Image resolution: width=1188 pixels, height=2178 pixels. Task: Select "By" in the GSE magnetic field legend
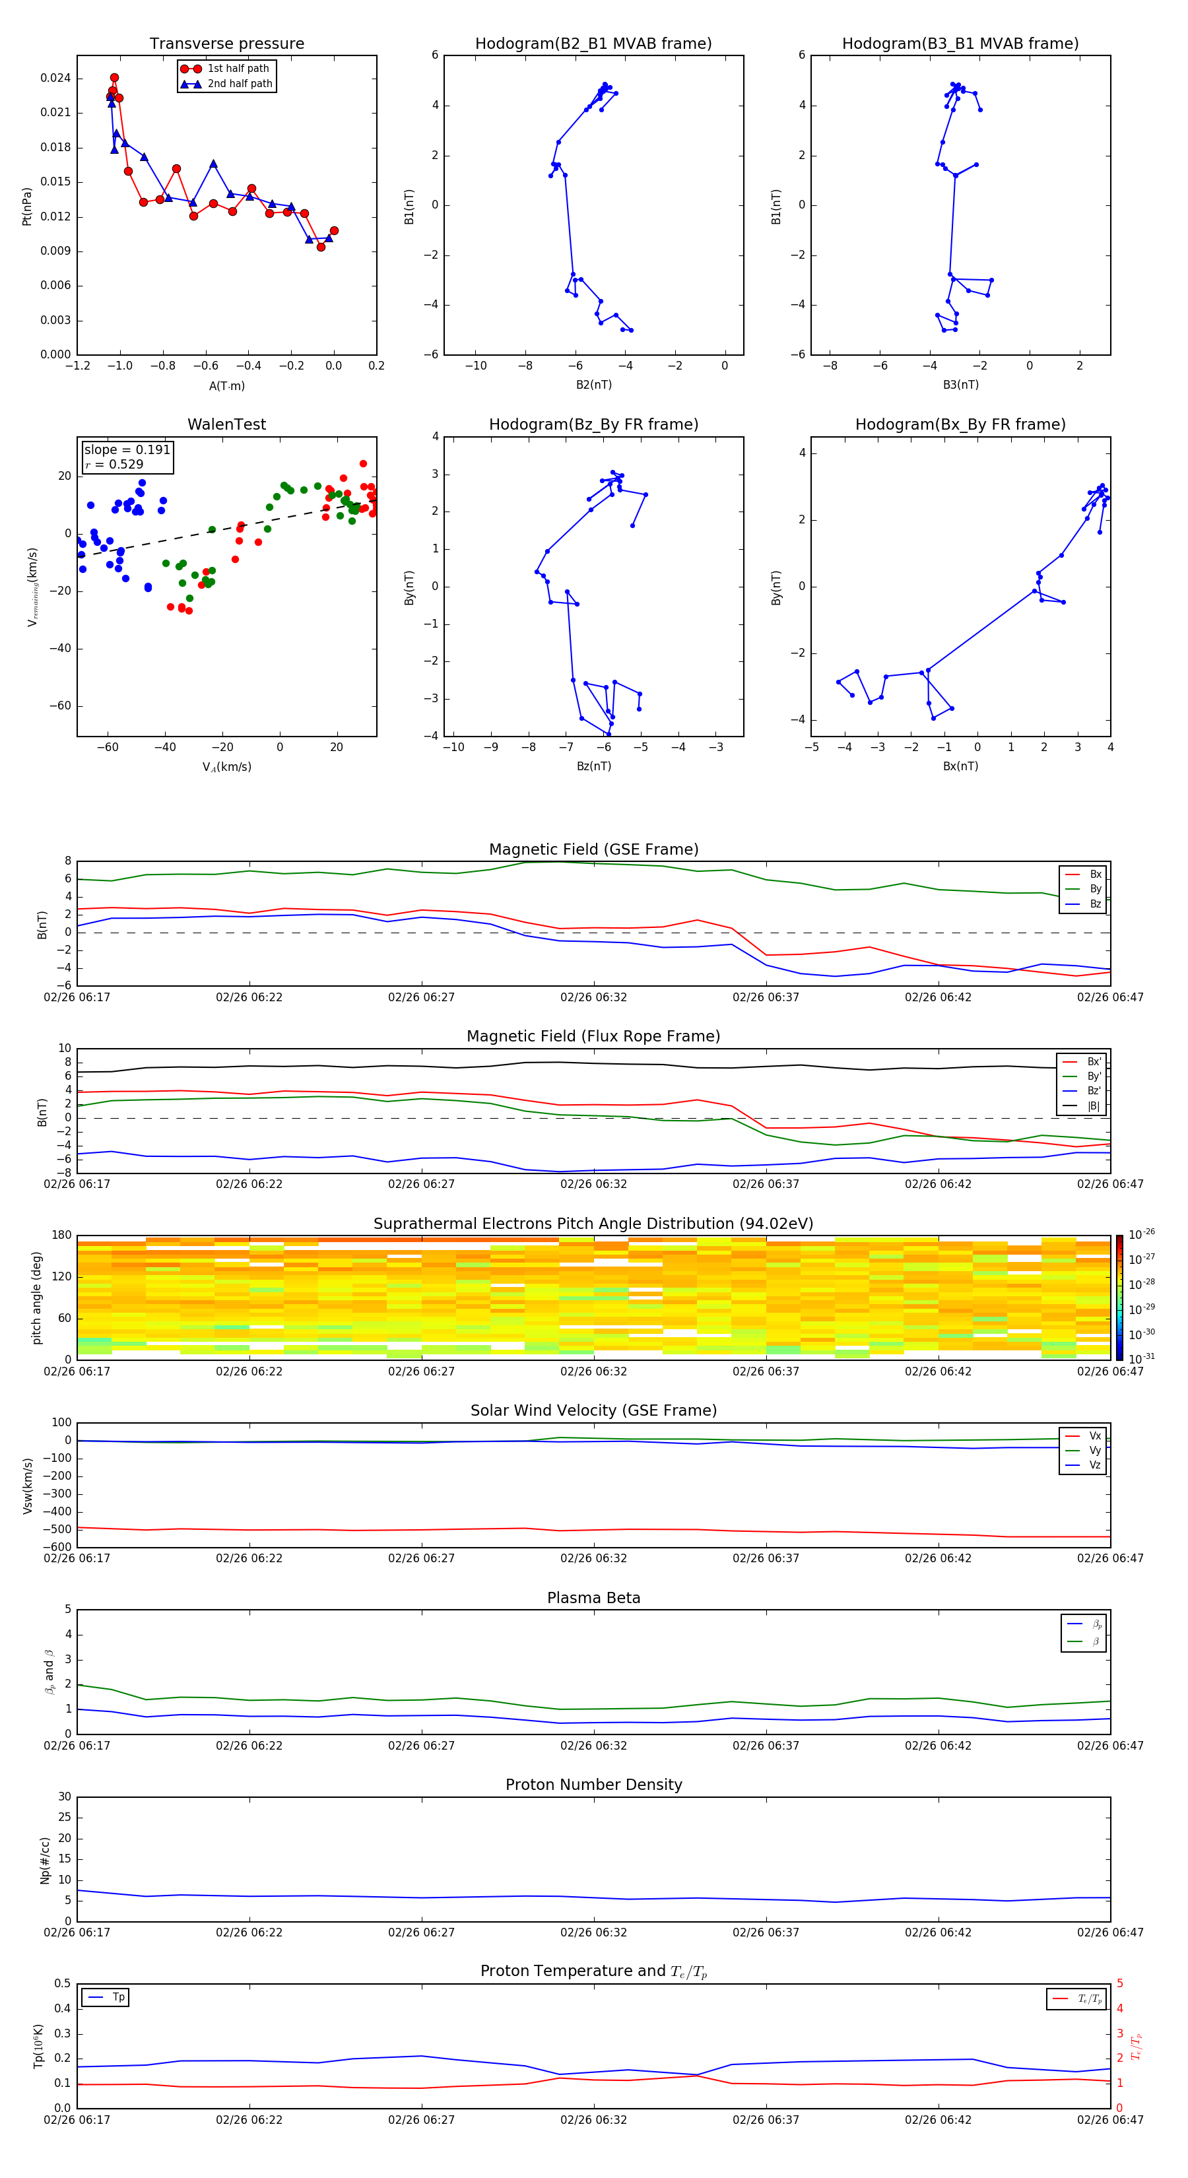pyautogui.click(x=1084, y=890)
